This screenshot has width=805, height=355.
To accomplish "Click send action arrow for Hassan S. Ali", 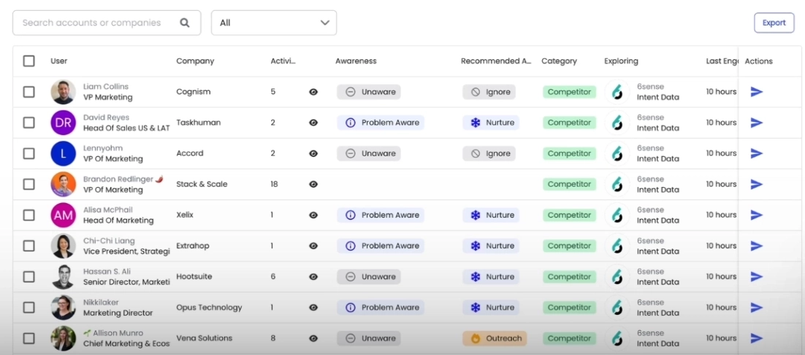I will (756, 277).
